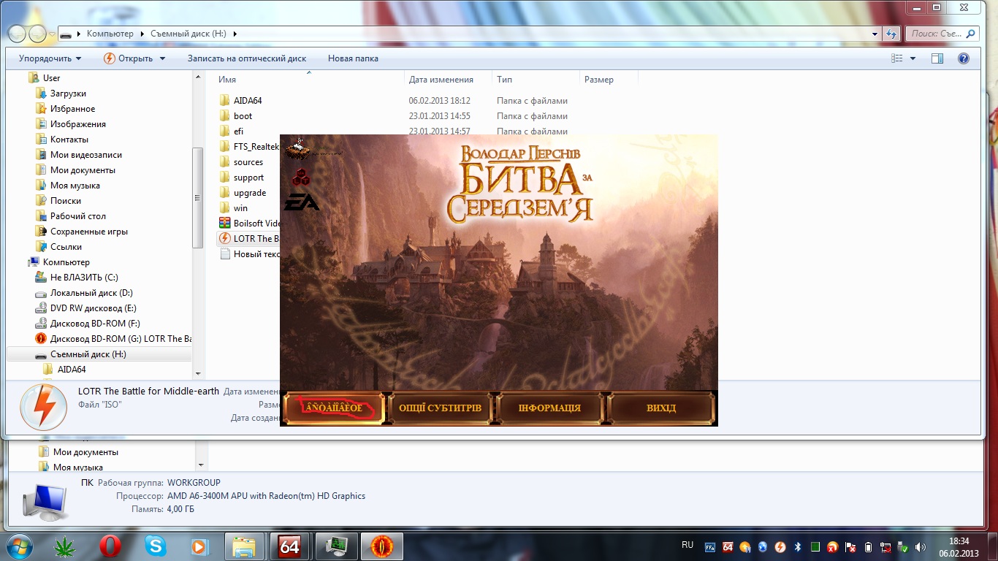Viewport: 998px width, 561px height.
Task: Open volume control in system tray
Action: coord(920,546)
